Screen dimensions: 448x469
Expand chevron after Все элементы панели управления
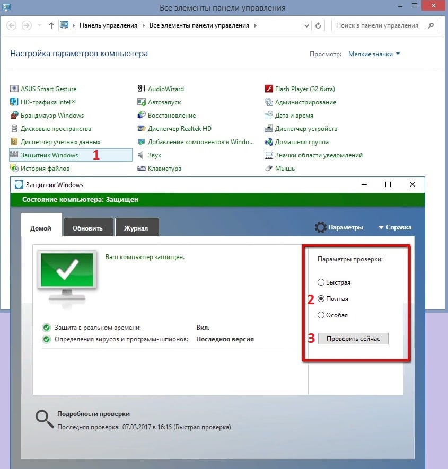pos(255,26)
